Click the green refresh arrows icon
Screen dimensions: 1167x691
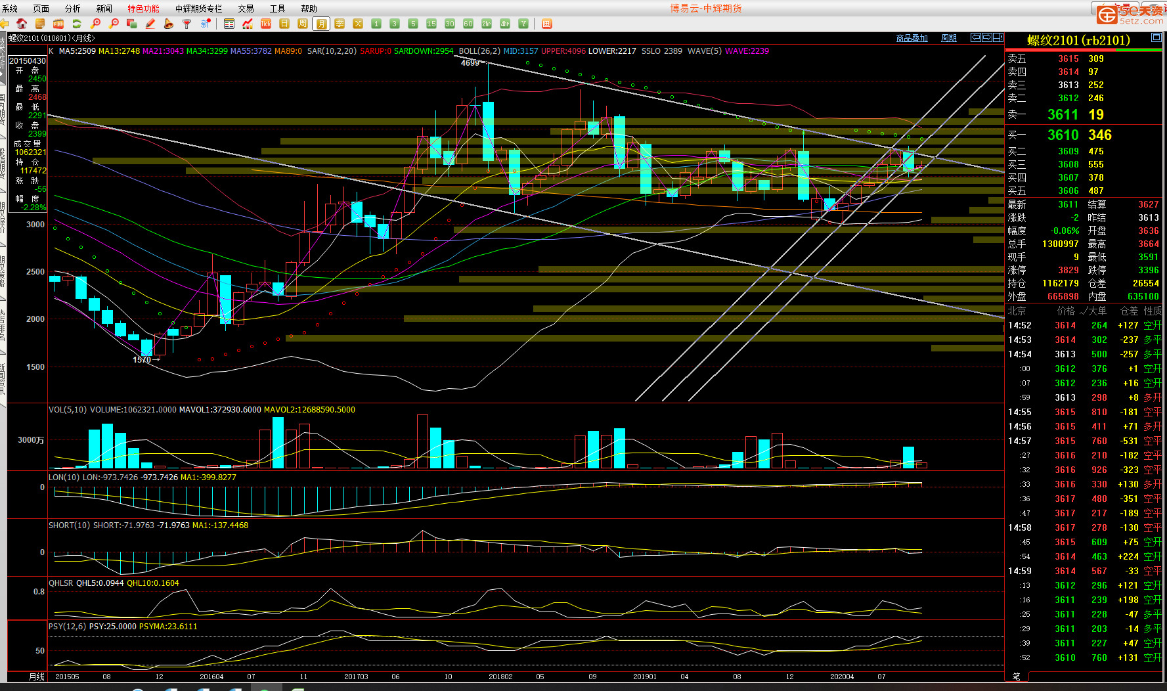[x=77, y=24]
